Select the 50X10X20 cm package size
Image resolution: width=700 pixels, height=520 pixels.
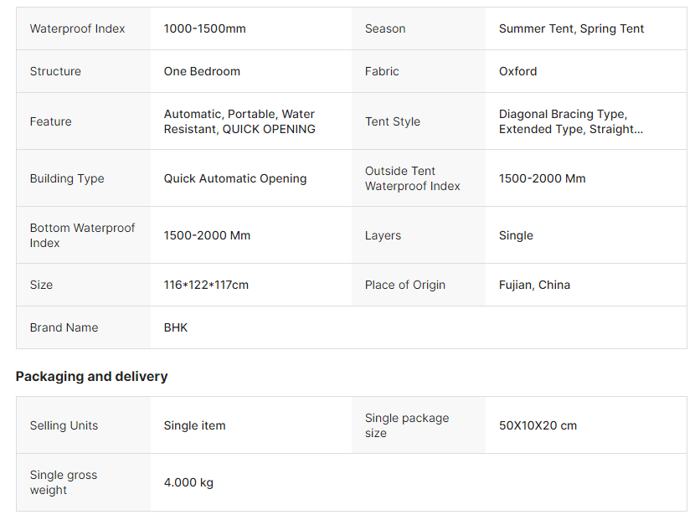click(538, 425)
